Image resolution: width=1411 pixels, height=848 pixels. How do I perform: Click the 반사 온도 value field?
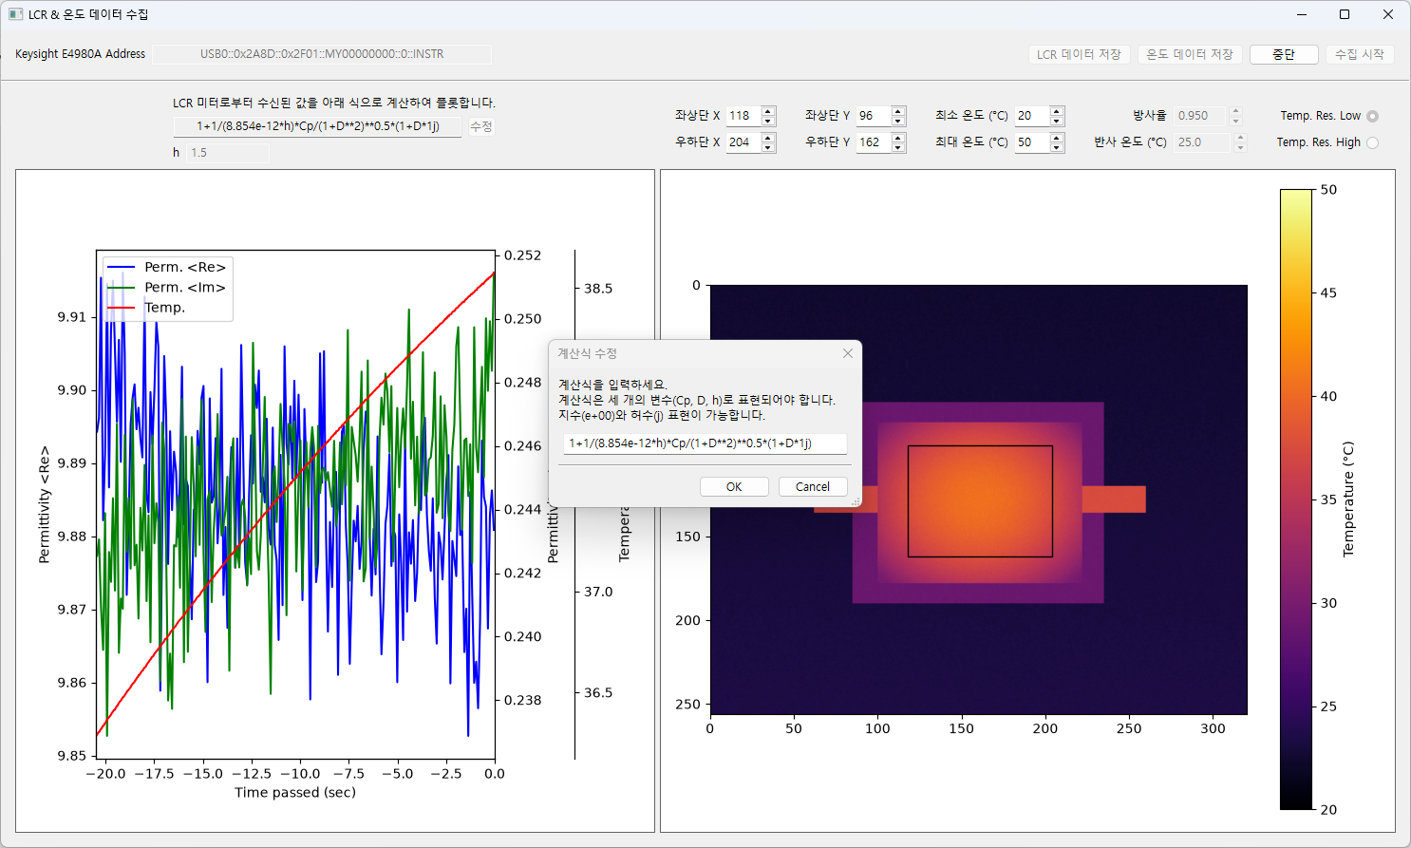1201,142
